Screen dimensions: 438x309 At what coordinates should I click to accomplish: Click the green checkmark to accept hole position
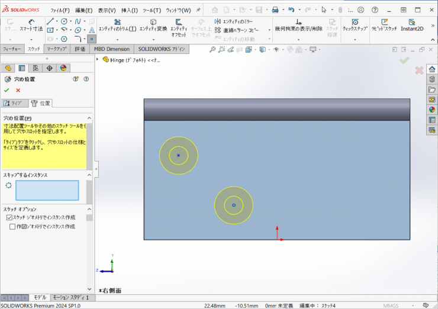pos(7,90)
